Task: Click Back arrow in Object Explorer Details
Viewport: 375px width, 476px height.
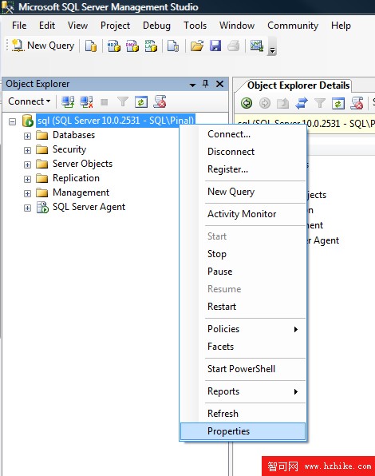Action: click(x=247, y=103)
